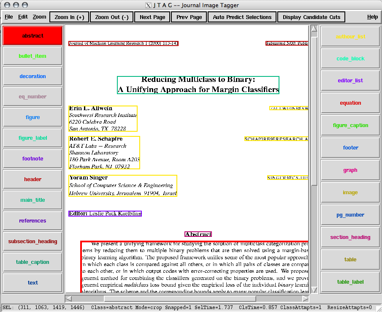Select the references class button
This screenshot has height=312, width=382.
tap(33, 221)
